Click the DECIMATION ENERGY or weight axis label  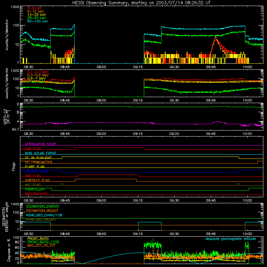[x=5, y=217]
